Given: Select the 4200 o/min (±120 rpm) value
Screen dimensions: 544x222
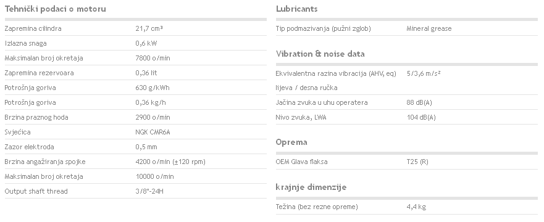Looking at the screenshot, I should (x=170, y=162).
